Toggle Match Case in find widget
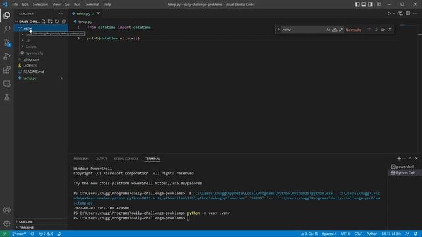422x237 pixels. click(x=328, y=30)
